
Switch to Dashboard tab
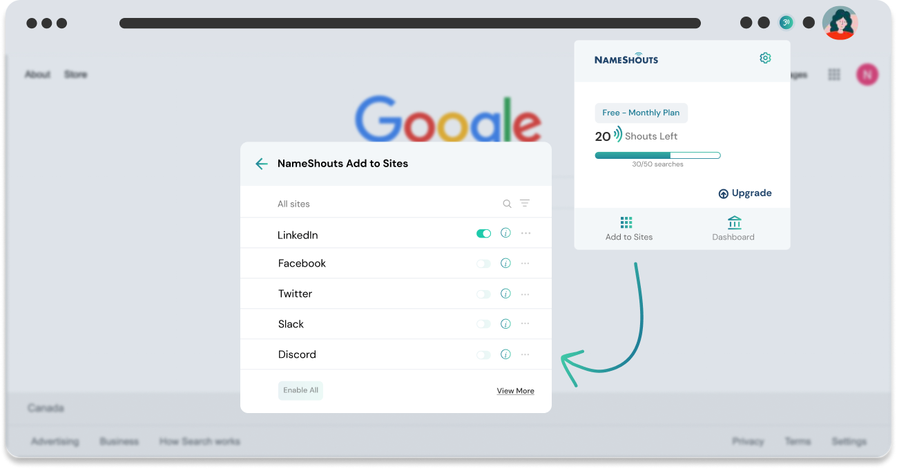[733, 229]
